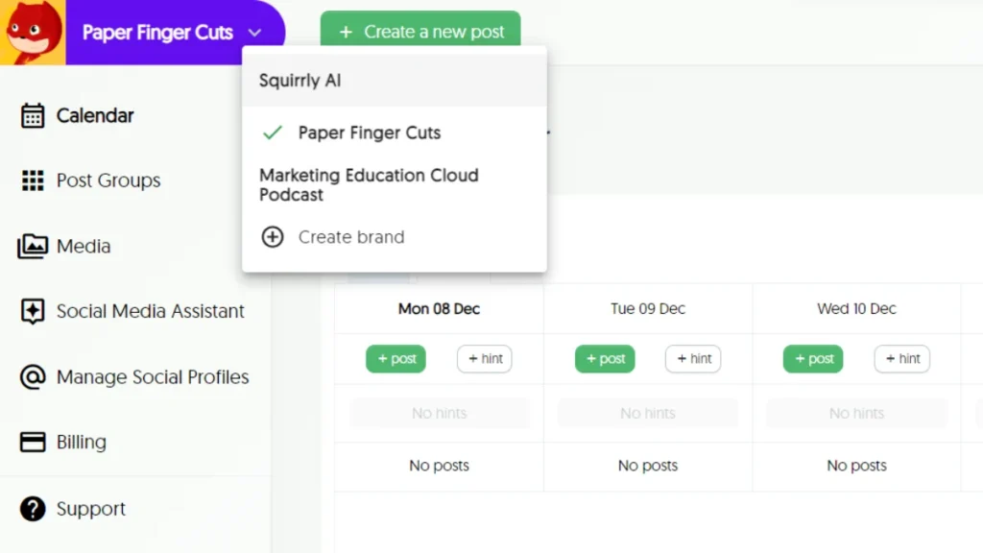Click the Media gallery icon

33,247
